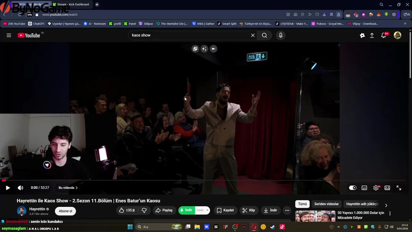The width and height of the screenshot is (412, 232).
Task: Click the sparkle icon beside upload
Action: point(362,35)
